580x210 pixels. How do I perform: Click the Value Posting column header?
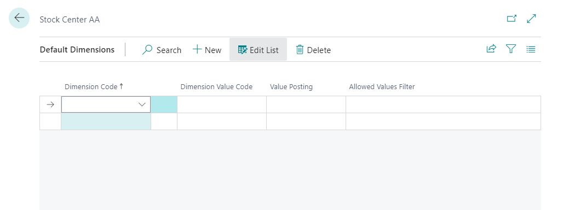click(x=291, y=87)
